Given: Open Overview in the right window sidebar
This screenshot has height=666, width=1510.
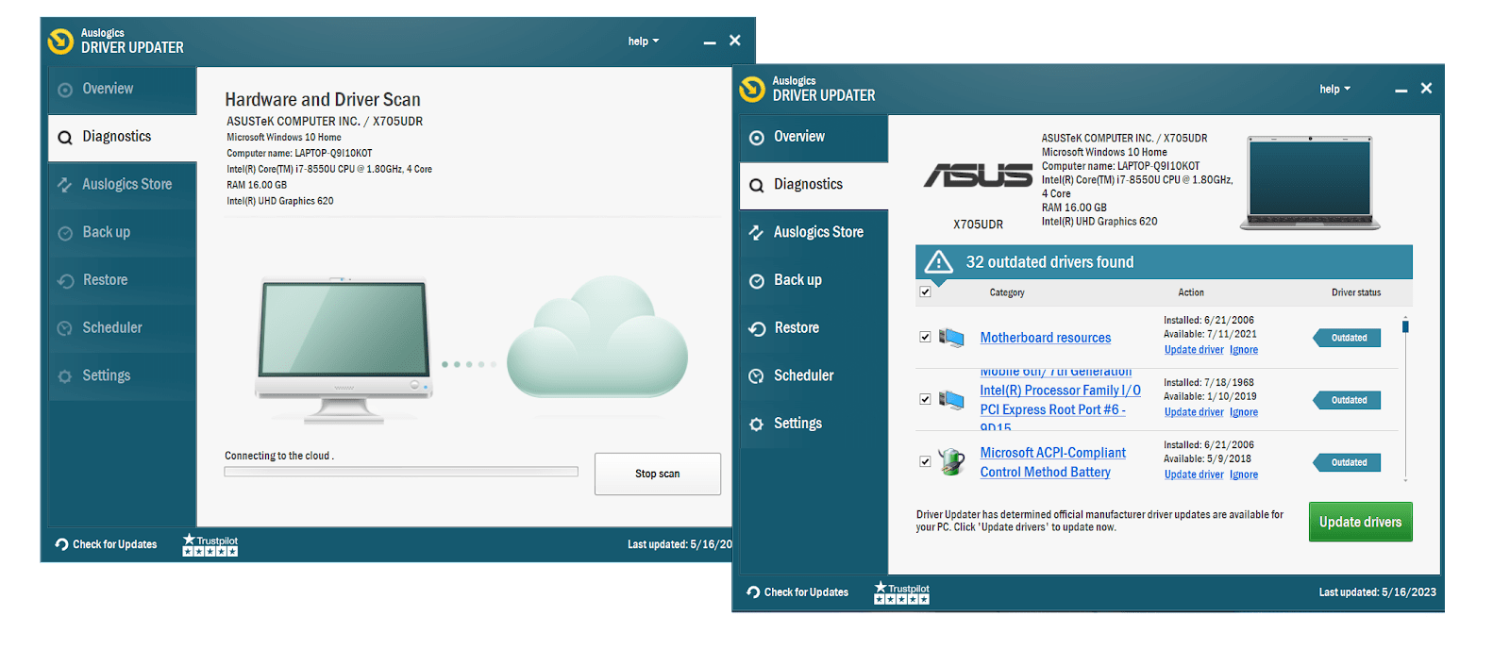Looking at the screenshot, I should [814, 137].
